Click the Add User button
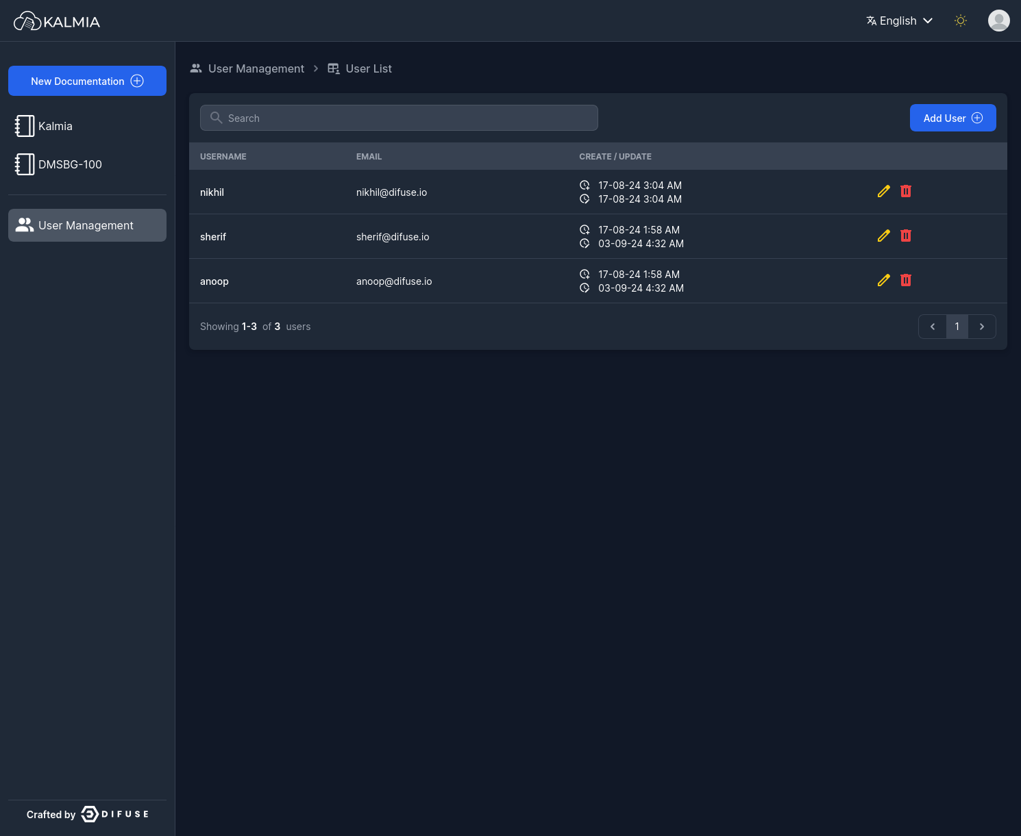 point(952,118)
